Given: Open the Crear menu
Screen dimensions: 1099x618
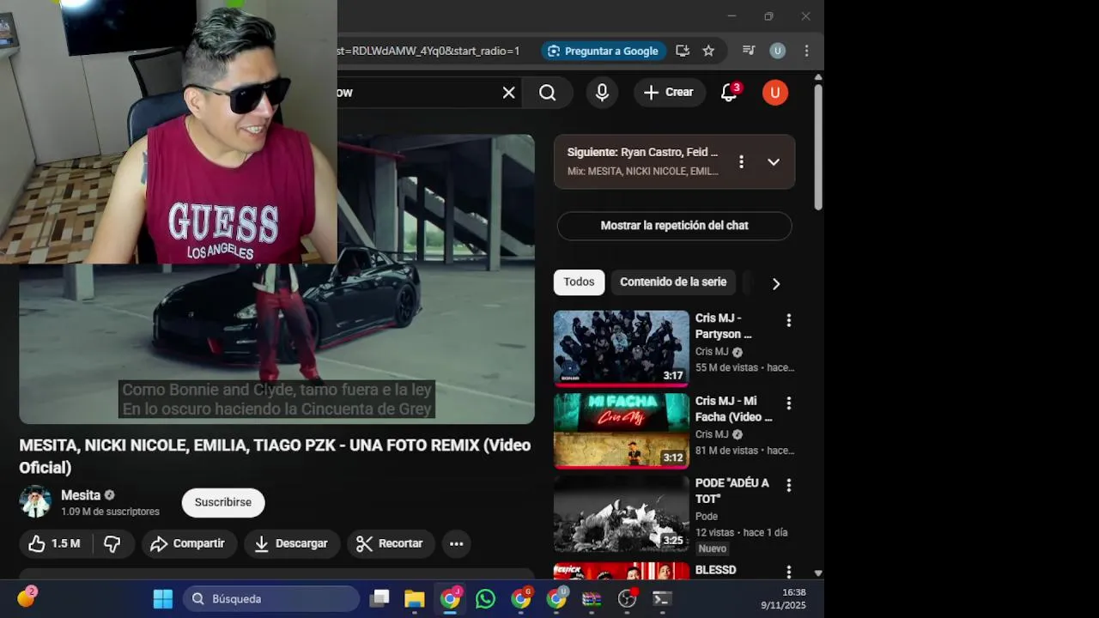Looking at the screenshot, I should (670, 93).
